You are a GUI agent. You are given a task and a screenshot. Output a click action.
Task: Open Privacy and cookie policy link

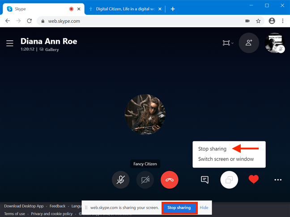[52, 214]
